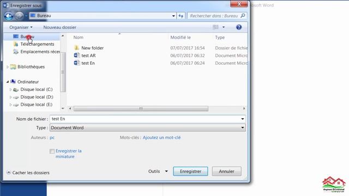Expand the Bibliothèques tree node
Image resolution: width=349 pixels, height=196 pixels.
coord(8,67)
